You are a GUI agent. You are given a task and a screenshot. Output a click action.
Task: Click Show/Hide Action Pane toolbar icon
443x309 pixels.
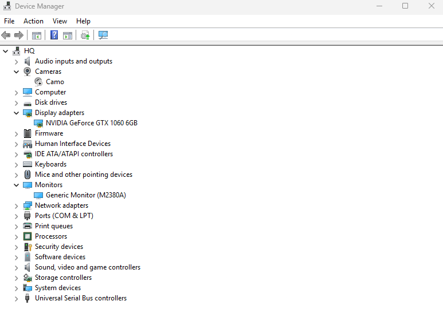[x=68, y=35]
